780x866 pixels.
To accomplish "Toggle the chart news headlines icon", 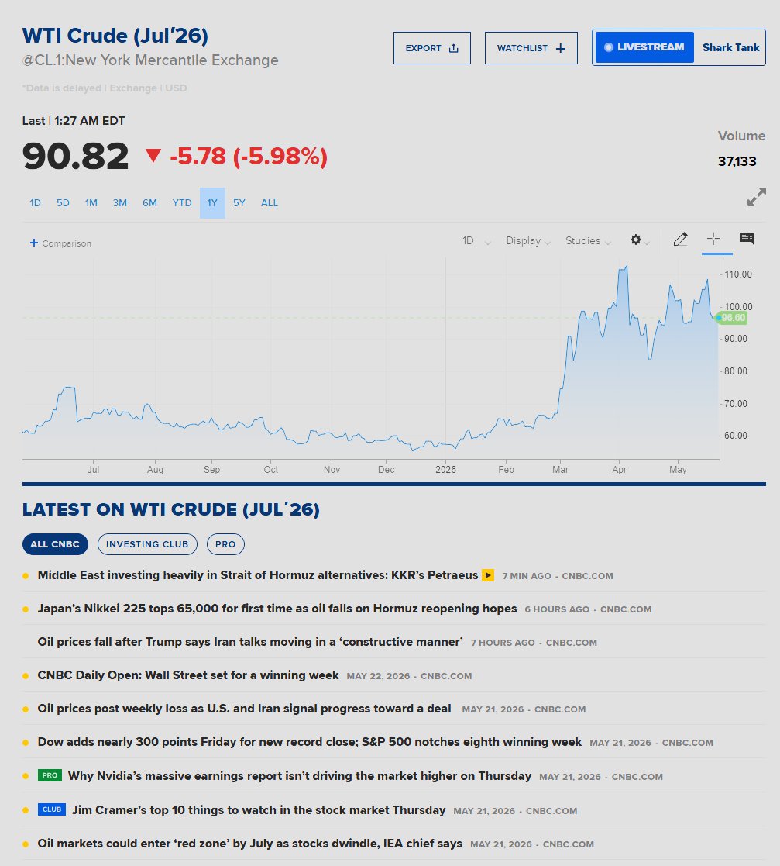I will pos(747,239).
